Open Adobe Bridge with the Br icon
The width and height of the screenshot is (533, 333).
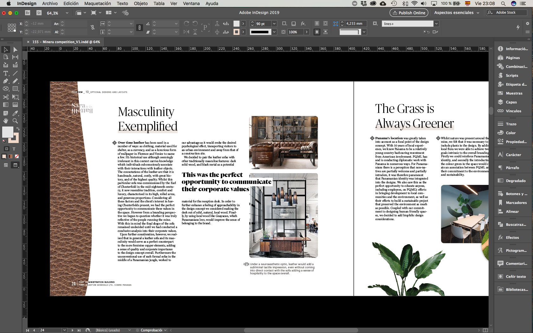tap(28, 13)
